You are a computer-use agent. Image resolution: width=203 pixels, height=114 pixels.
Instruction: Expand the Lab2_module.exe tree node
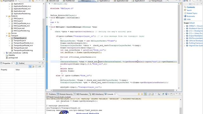4,53
